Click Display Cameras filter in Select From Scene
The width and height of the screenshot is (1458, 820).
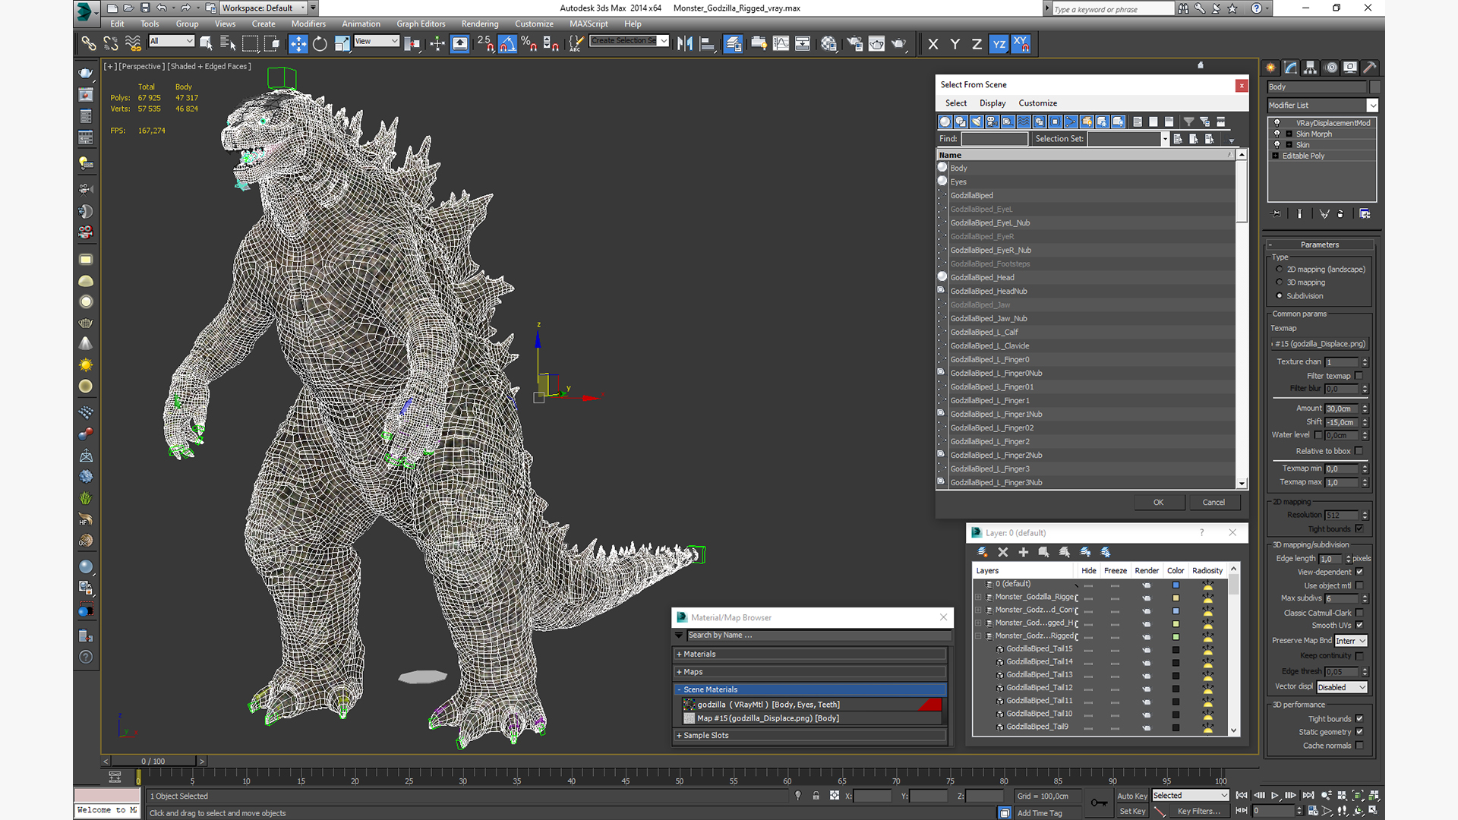pyautogui.click(x=992, y=121)
